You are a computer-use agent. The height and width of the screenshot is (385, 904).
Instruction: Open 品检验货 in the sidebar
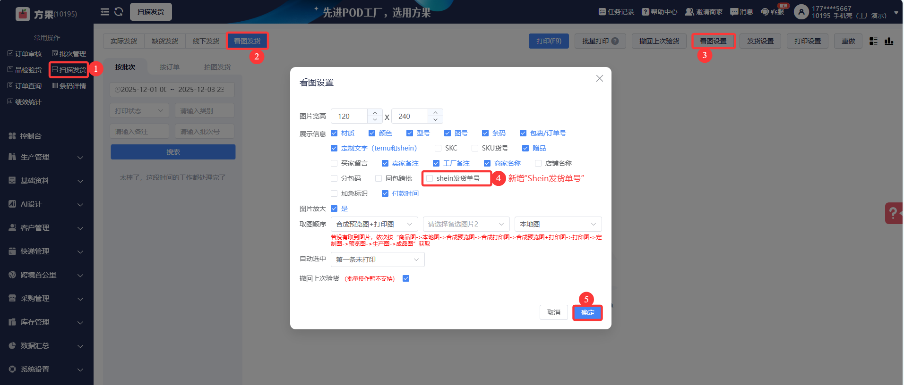tap(25, 70)
